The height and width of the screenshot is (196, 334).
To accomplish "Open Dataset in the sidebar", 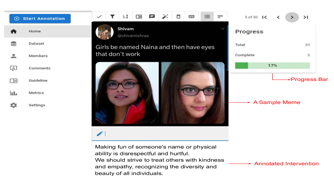I will click(x=36, y=44).
